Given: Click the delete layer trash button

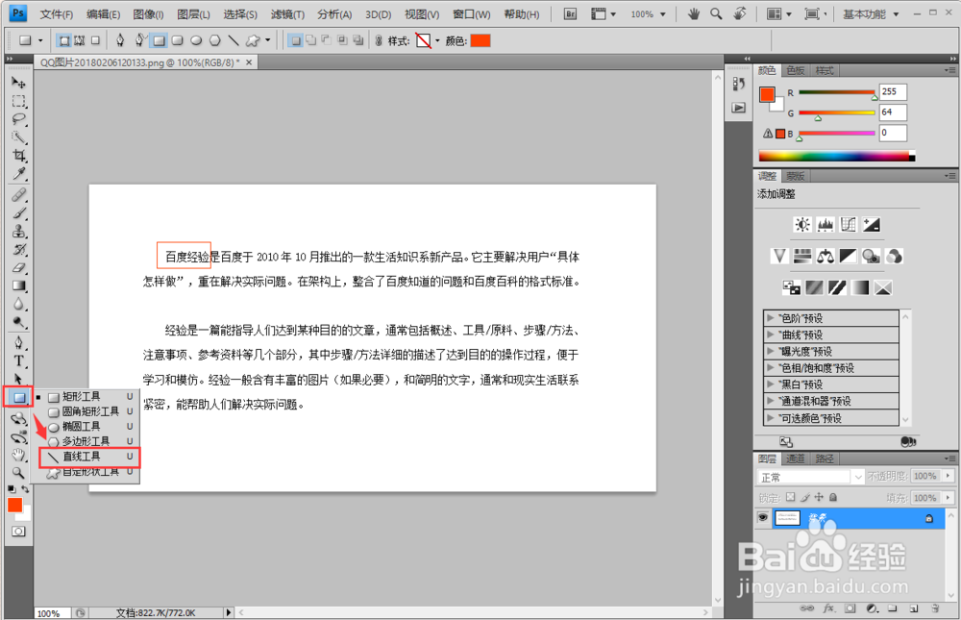Looking at the screenshot, I should (x=935, y=608).
